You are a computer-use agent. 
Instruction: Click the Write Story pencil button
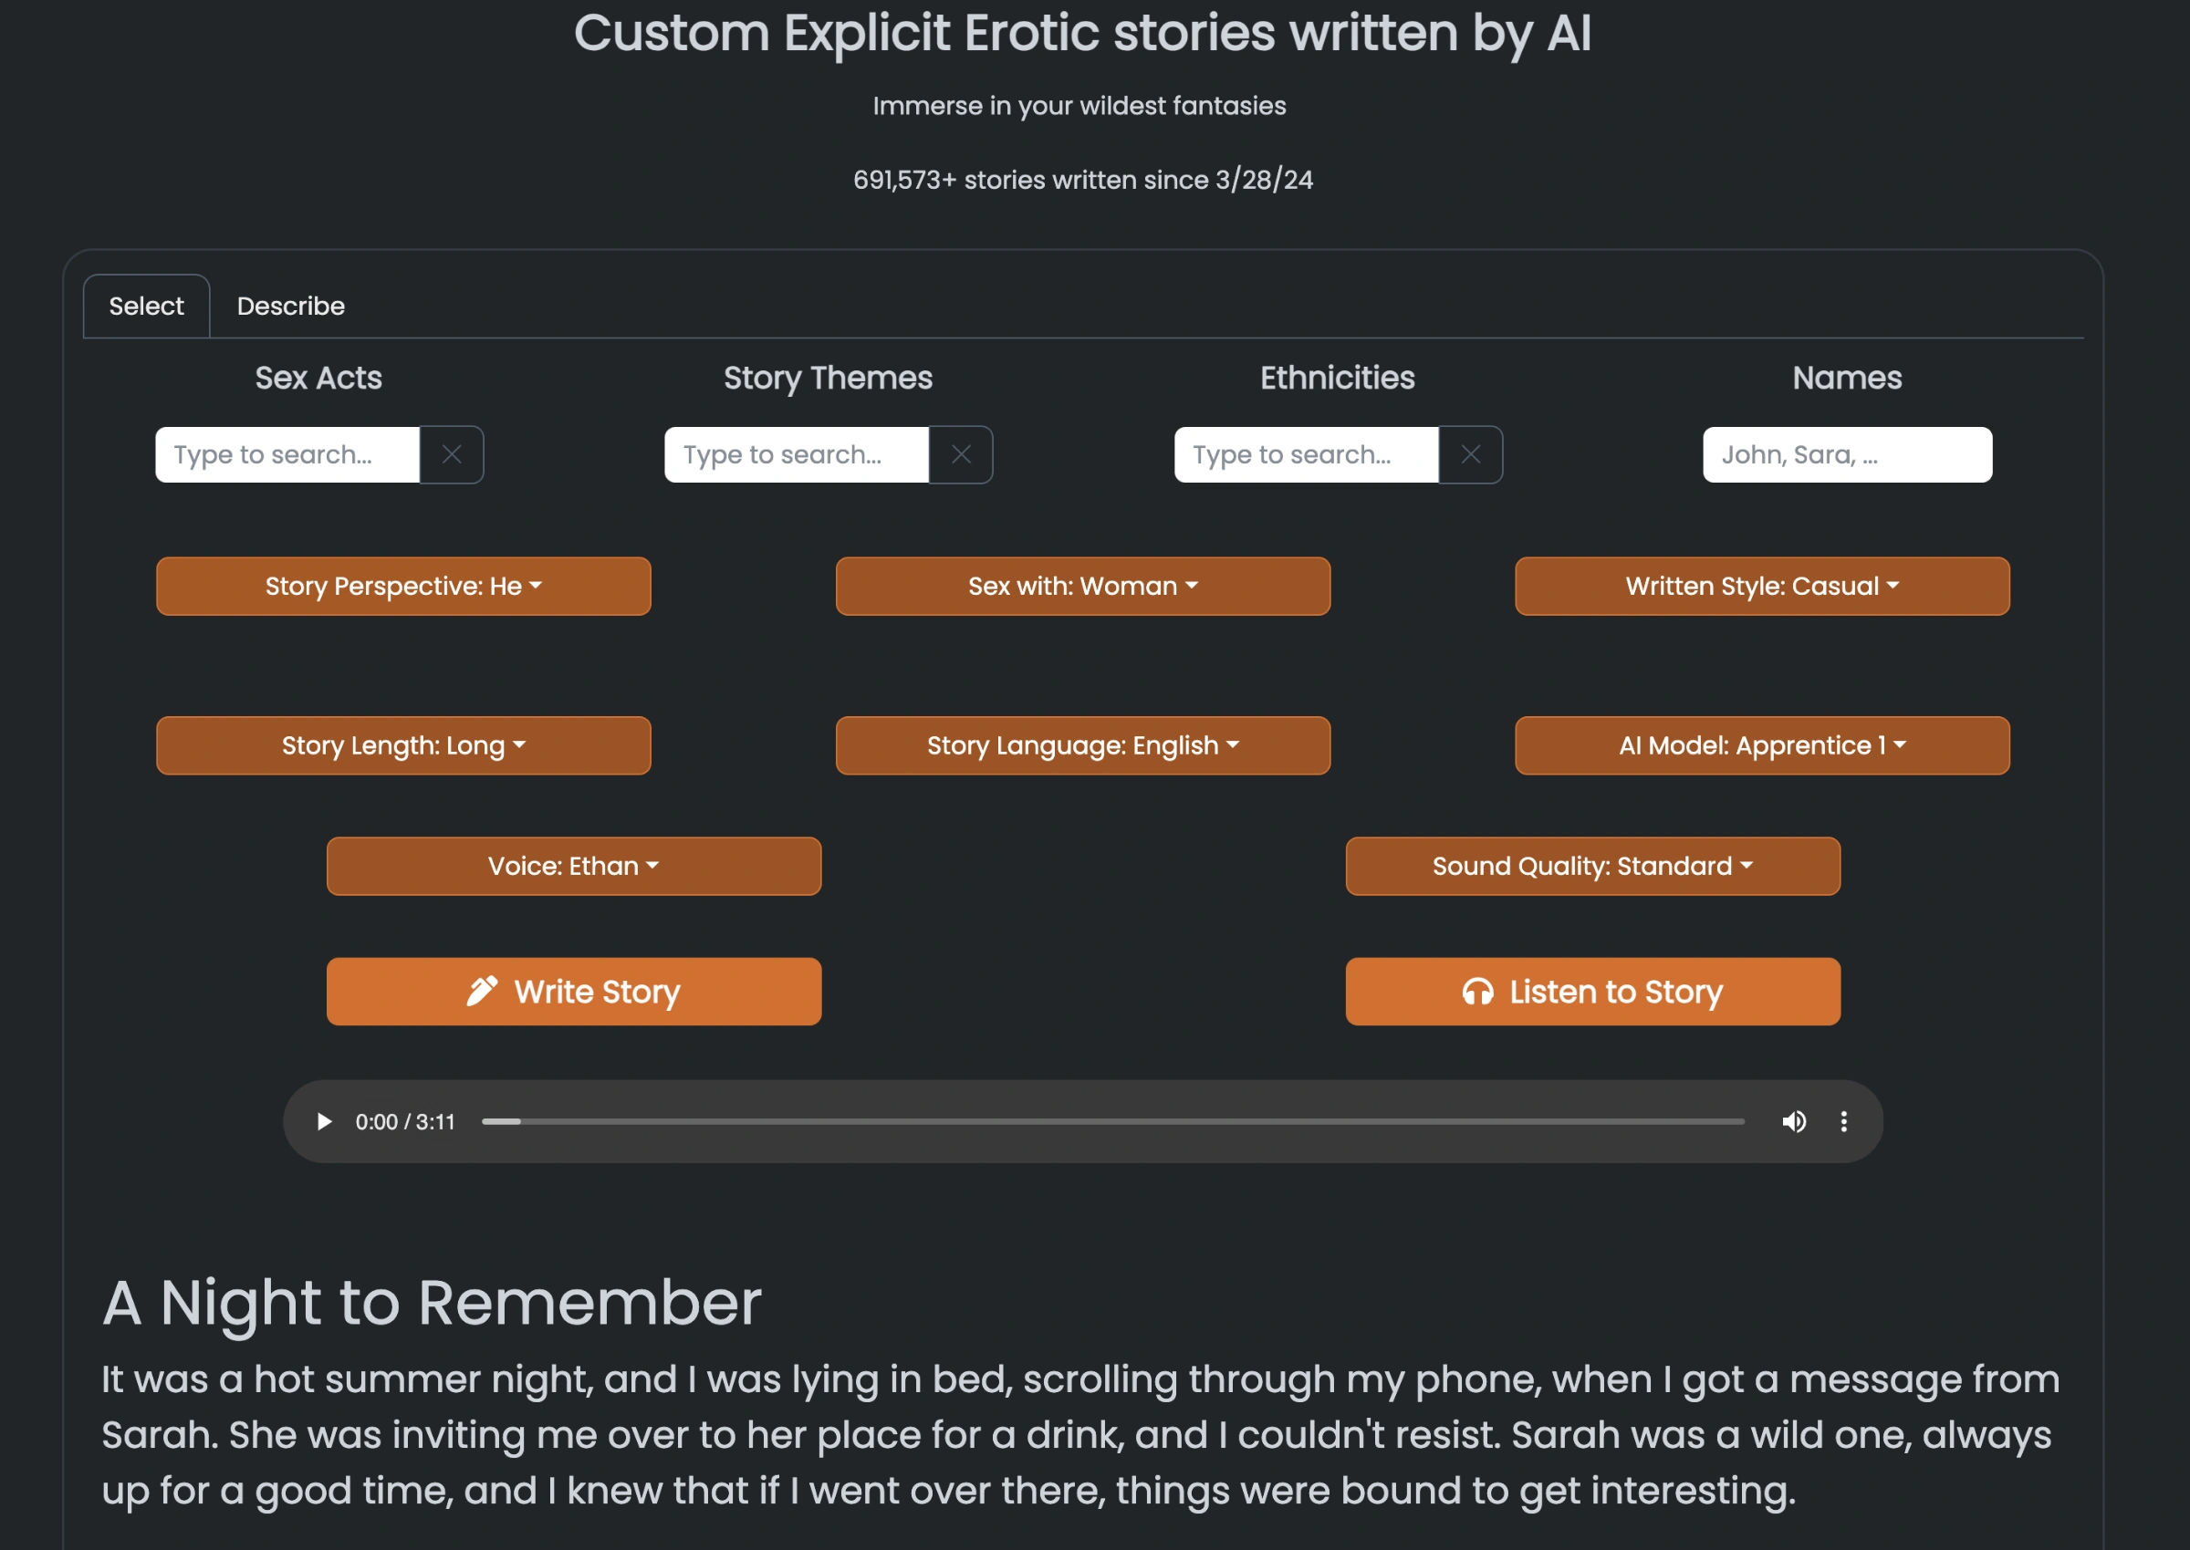click(574, 992)
